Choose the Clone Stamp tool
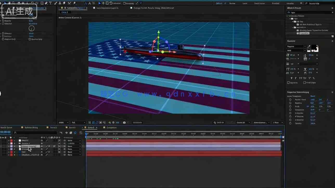The image size is (335, 188). click(60, 3)
